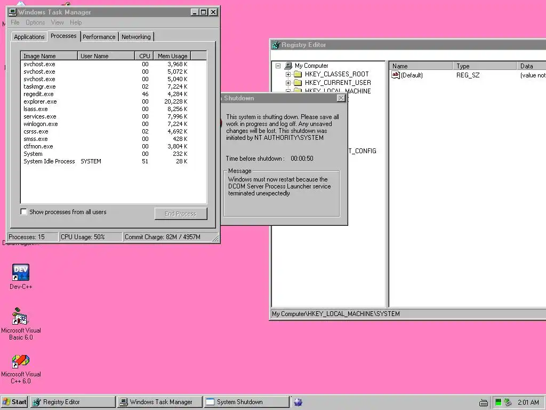Switch to the Applications tab
Screen dimensions: 546x410
click(x=29, y=37)
